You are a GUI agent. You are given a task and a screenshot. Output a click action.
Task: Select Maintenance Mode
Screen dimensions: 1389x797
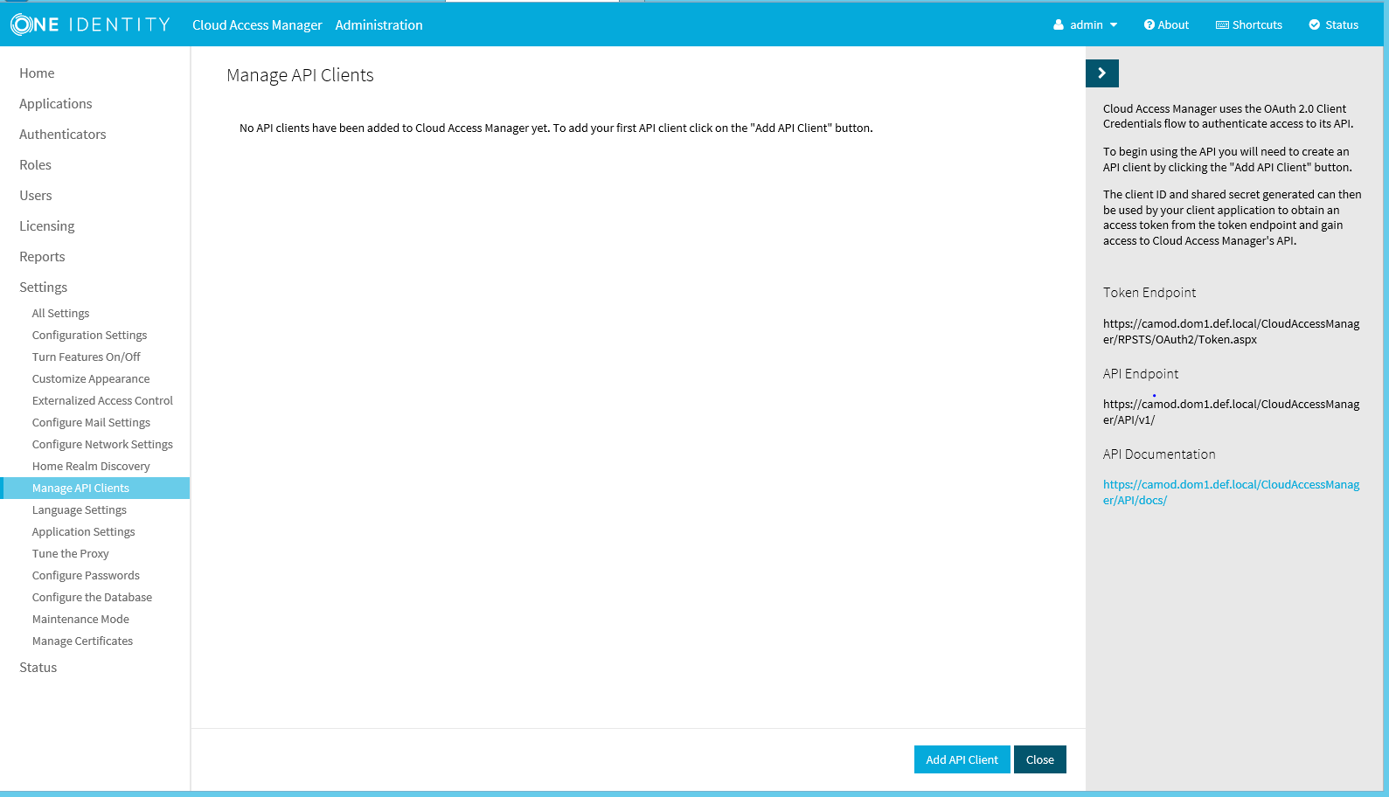[x=80, y=620]
